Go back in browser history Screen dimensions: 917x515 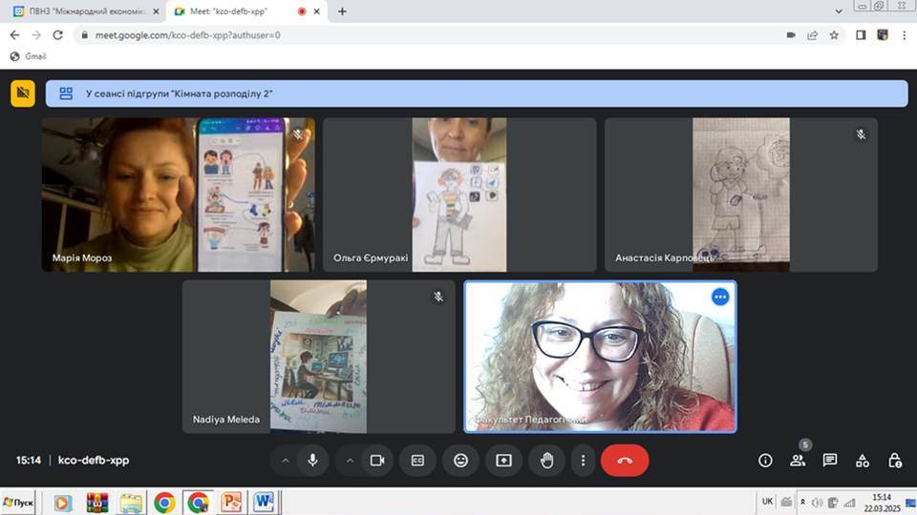(14, 35)
